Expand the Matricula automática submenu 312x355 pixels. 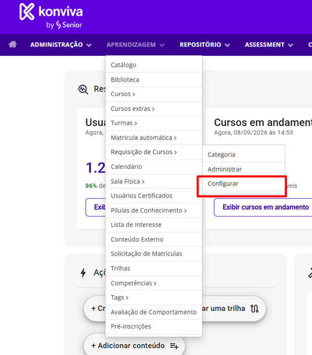click(154, 138)
